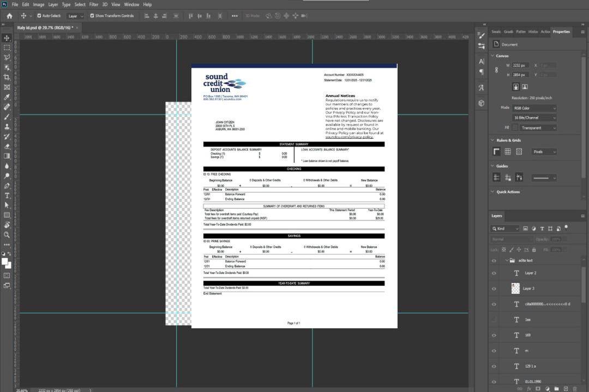This screenshot has width=589, height=392.
Task: Toggle Show Transform Controls checkbox
Action: pyautogui.click(x=92, y=16)
